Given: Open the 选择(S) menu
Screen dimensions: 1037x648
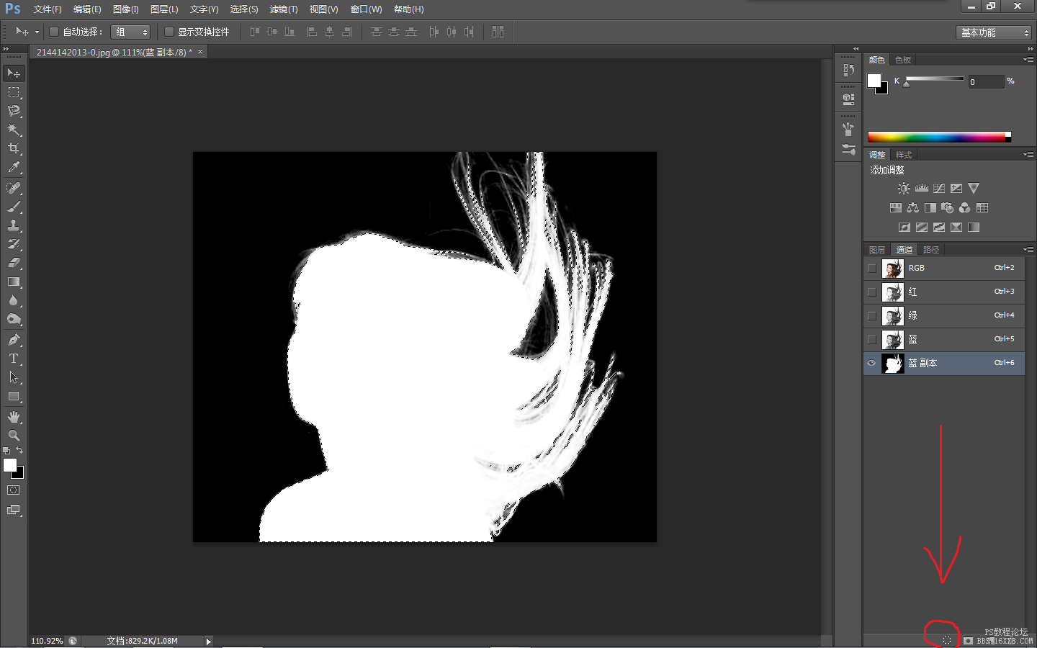Looking at the screenshot, I should tap(244, 9).
